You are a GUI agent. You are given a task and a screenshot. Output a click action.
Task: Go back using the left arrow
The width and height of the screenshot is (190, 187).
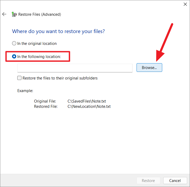(4, 14)
